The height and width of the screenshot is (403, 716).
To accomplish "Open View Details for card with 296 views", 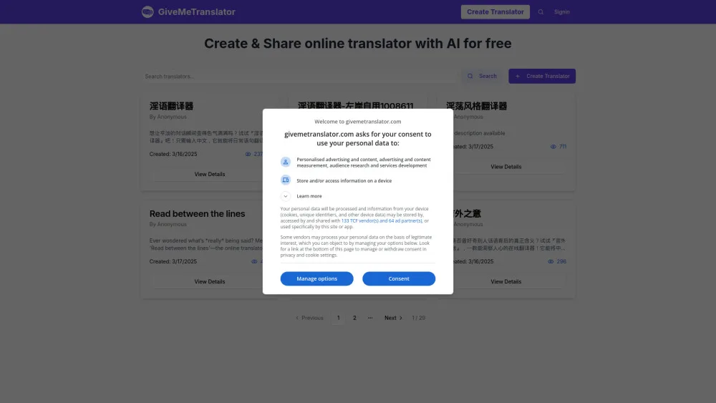I will click(506, 281).
